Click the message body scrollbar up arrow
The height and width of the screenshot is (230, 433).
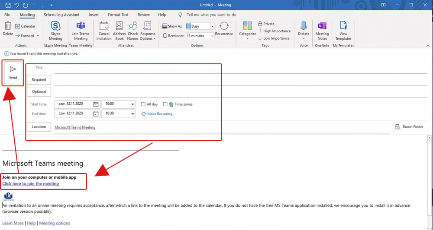pyautogui.click(x=430, y=138)
